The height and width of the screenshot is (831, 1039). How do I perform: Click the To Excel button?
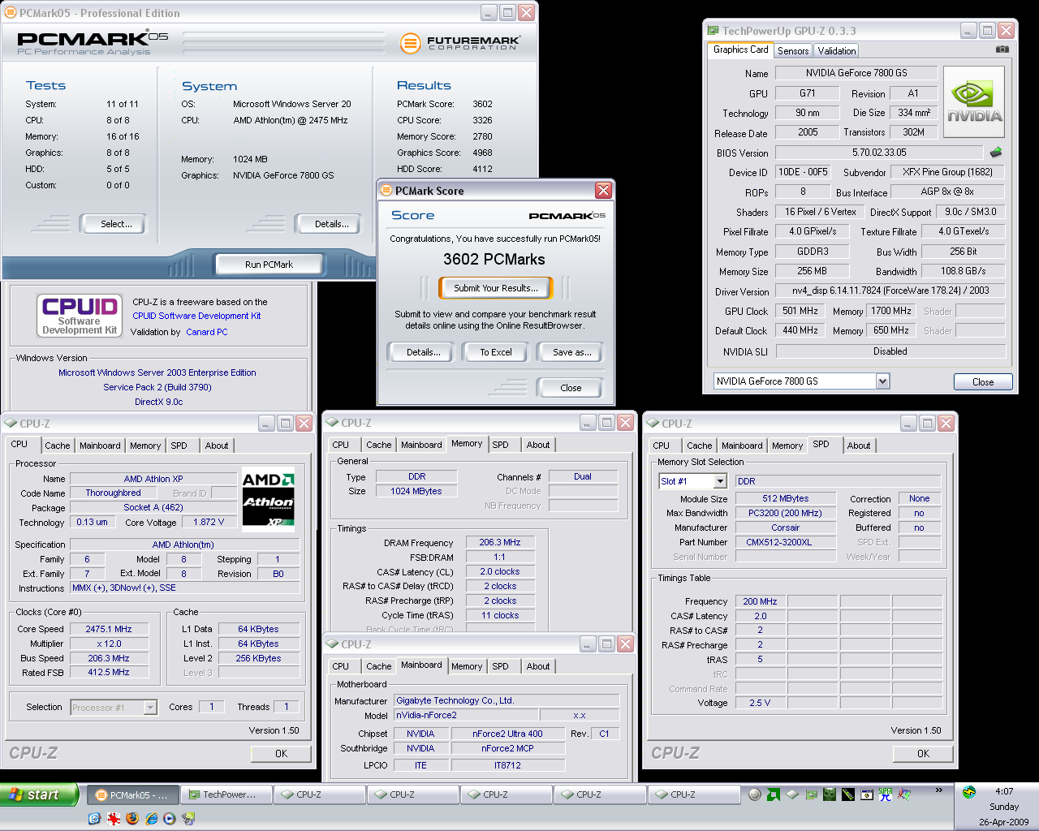pyautogui.click(x=495, y=352)
